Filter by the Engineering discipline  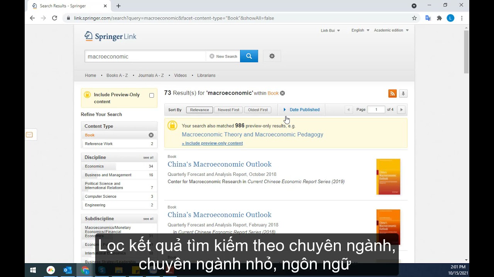pyautogui.click(x=119, y=205)
